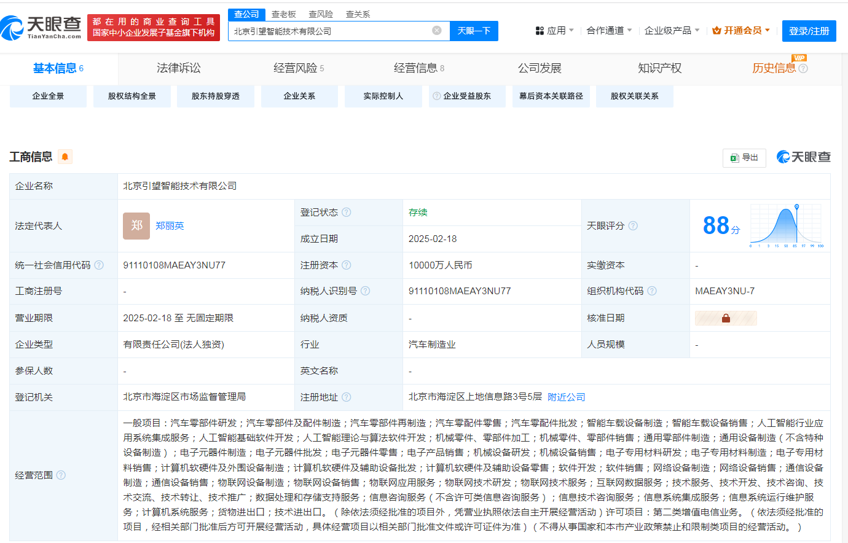Screen dimensions: 848x543
Task: Click the 实际控制人 button
Action: (383, 96)
